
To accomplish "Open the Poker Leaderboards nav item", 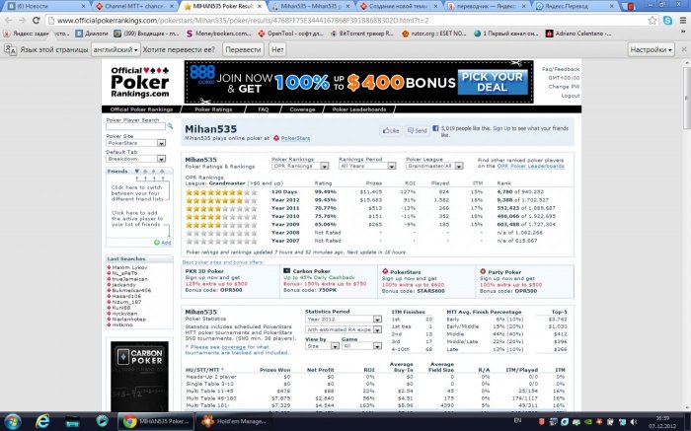I will (x=359, y=109).
